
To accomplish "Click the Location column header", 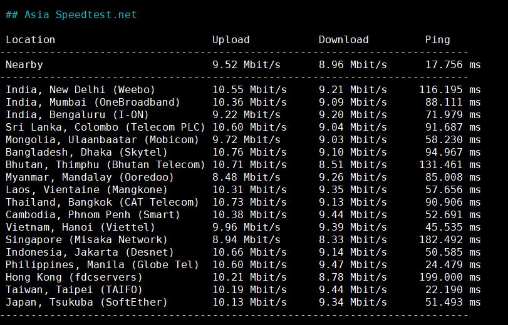I will [30, 39].
